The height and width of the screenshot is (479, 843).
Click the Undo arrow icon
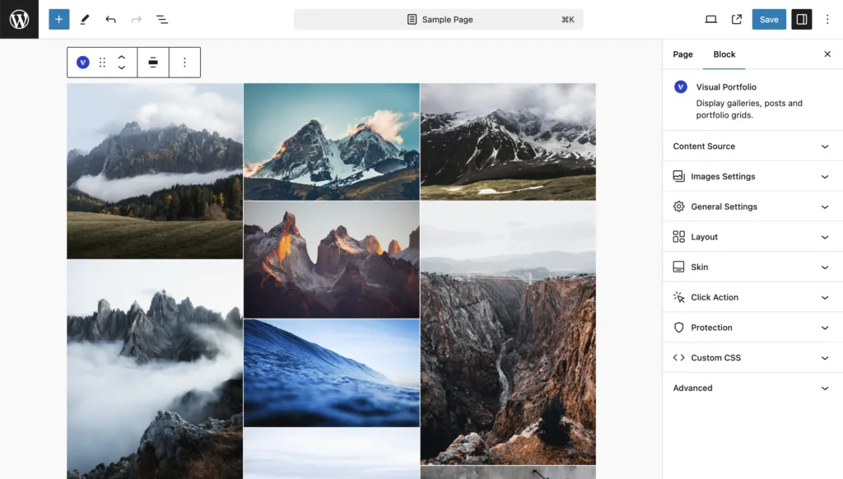tap(110, 19)
